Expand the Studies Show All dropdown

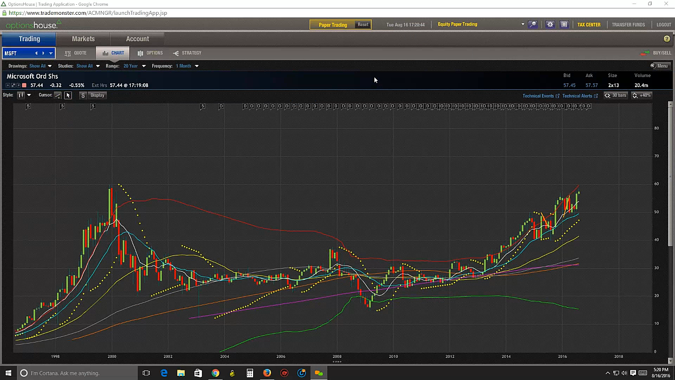(x=88, y=66)
